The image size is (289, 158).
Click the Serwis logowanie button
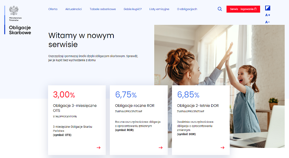243,9
